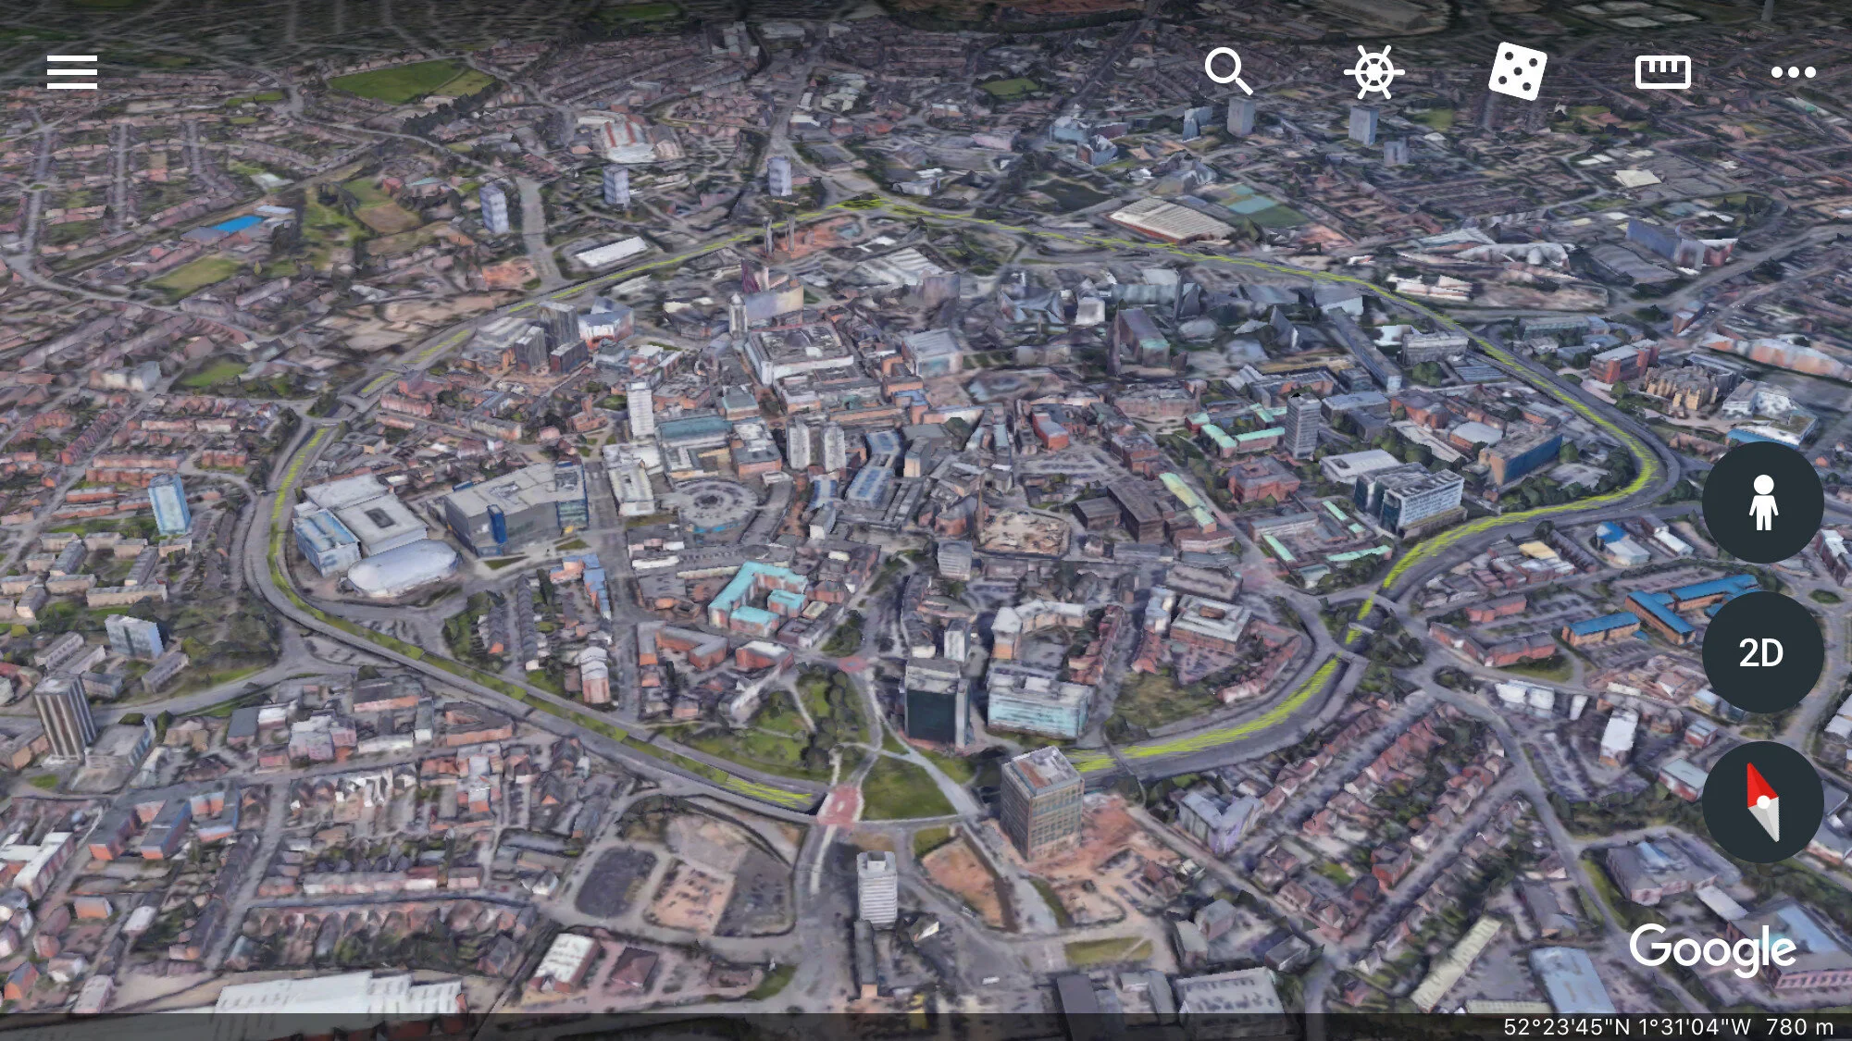Roll the I'm Feeling Lucky dice
The height and width of the screenshot is (1041, 1852).
click(1517, 72)
